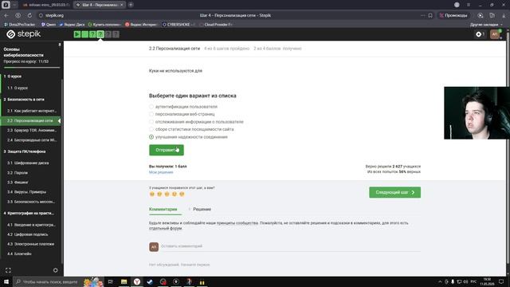Click the Stepik logo

click(23, 34)
